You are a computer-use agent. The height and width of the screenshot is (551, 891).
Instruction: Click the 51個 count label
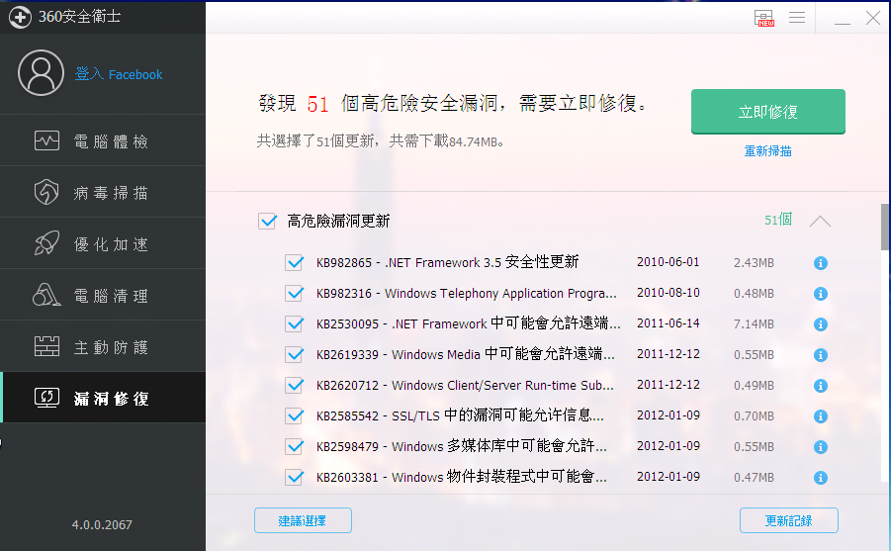(778, 220)
